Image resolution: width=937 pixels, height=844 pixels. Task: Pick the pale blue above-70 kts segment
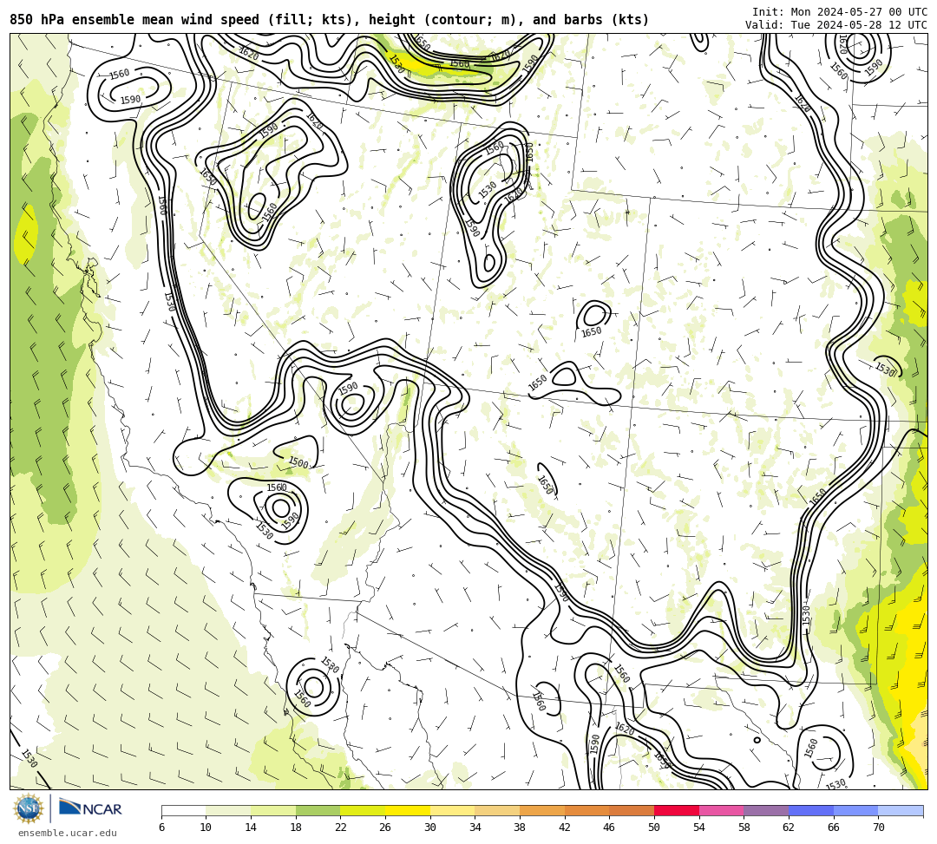click(901, 810)
